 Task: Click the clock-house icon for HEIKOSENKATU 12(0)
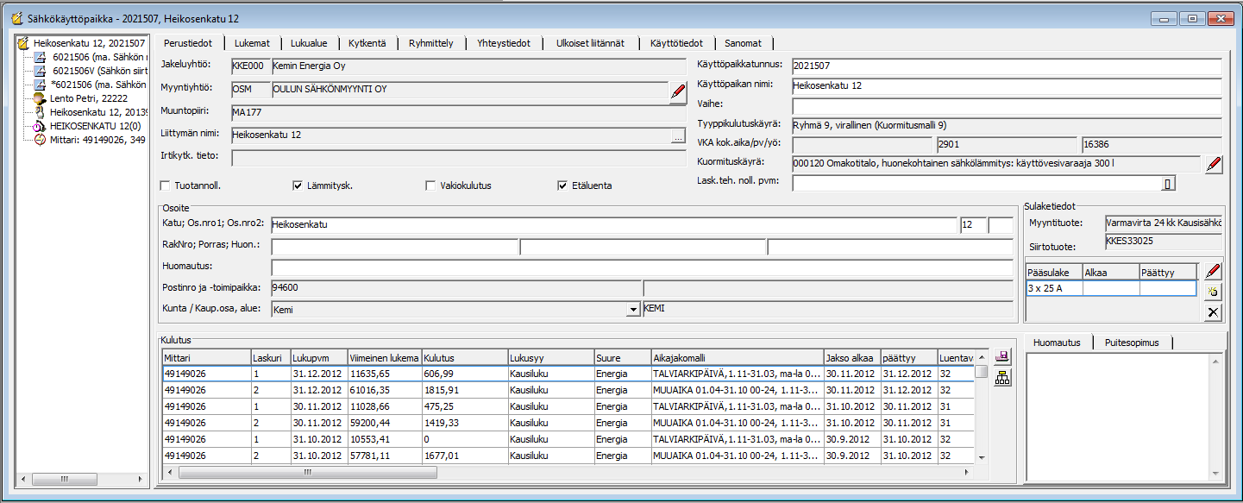pyautogui.click(x=40, y=126)
